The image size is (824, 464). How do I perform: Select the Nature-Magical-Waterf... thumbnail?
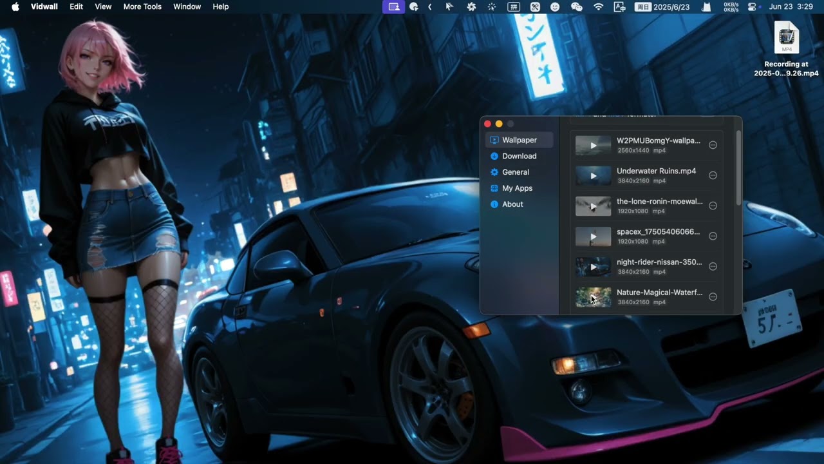(x=593, y=297)
